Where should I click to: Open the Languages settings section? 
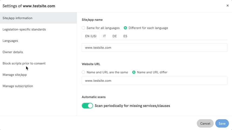pyautogui.click(x=10, y=41)
